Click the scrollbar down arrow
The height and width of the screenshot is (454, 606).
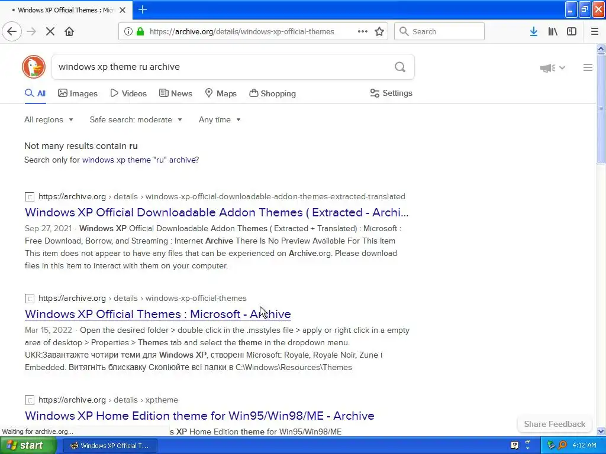click(601, 431)
